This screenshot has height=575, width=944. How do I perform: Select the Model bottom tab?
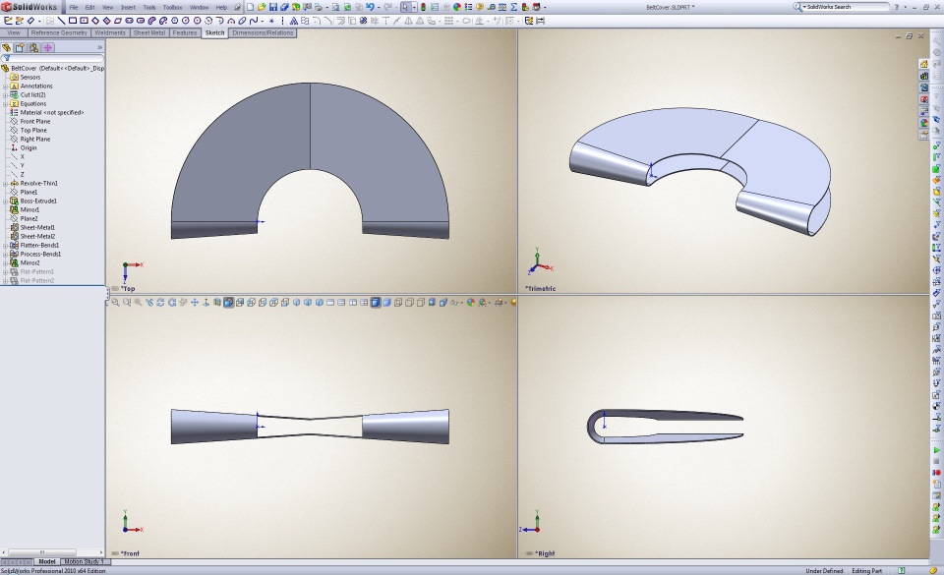click(x=47, y=562)
